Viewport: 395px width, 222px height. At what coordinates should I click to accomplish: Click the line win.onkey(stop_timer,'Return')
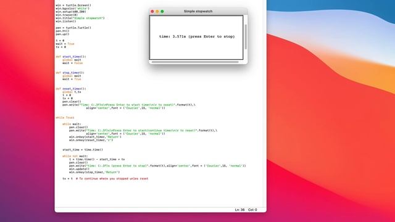click(94, 173)
